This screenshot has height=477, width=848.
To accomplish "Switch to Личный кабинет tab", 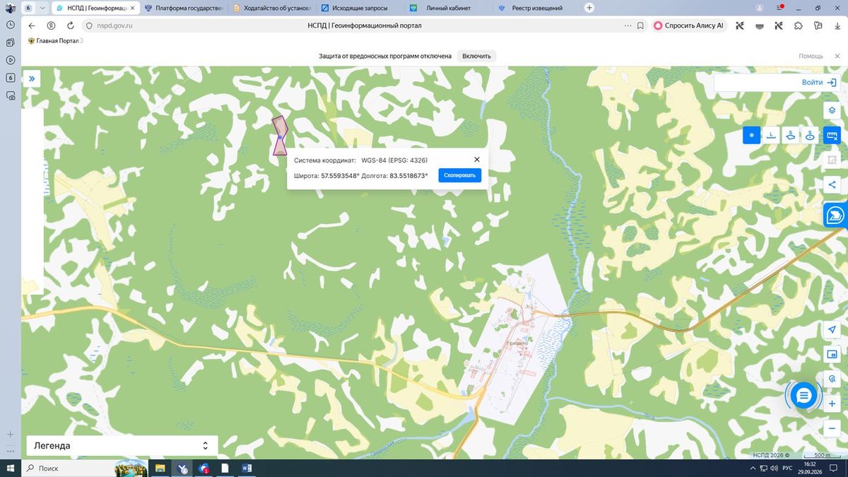I will [x=448, y=8].
